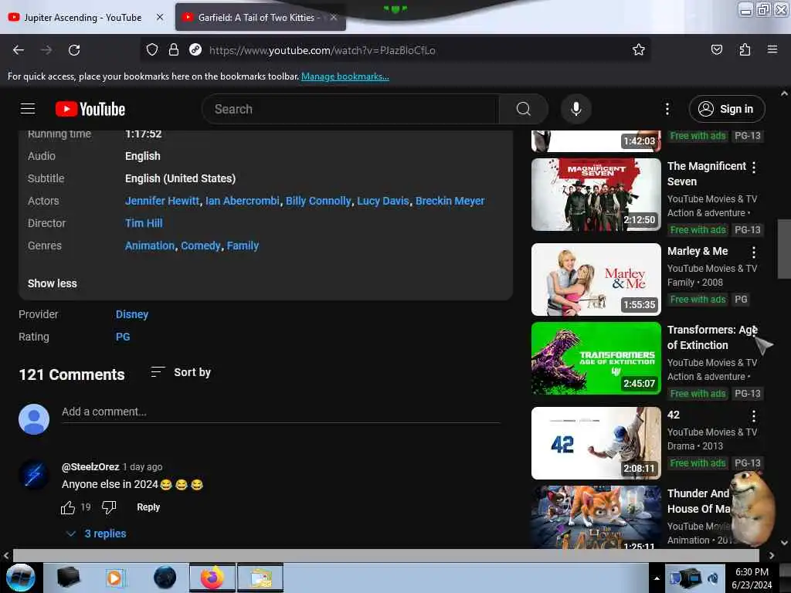Screen dimensions: 791x593
Task: Bookmark this page with star icon
Action: (639, 49)
